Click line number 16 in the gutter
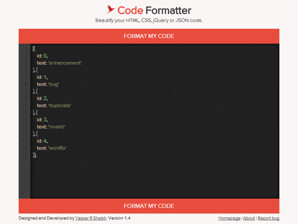Image resolution: width=298 pixels, height=224 pixels. (x=25, y=155)
